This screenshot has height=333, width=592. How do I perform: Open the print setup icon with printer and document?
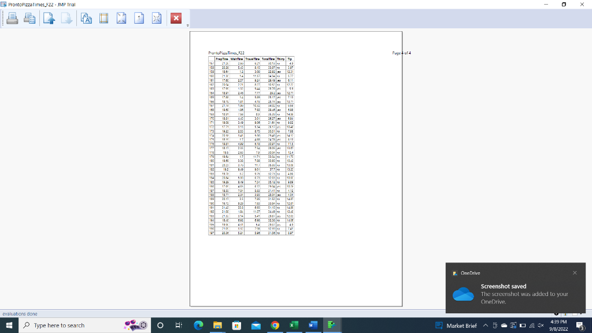click(29, 18)
